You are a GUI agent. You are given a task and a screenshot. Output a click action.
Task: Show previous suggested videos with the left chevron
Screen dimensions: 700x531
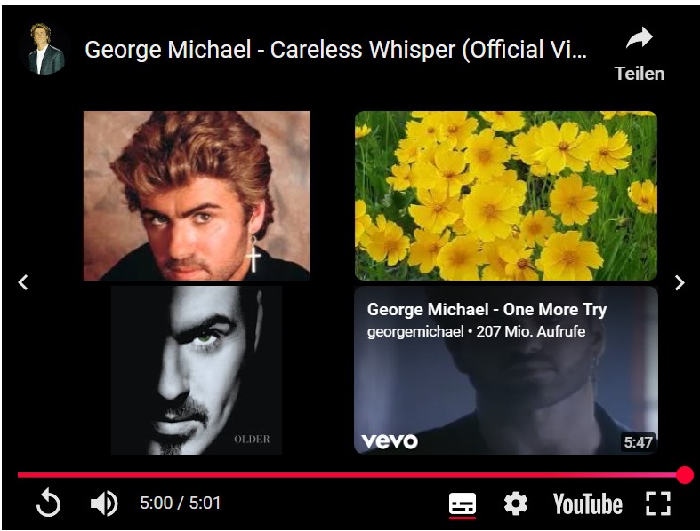click(x=23, y=282)
